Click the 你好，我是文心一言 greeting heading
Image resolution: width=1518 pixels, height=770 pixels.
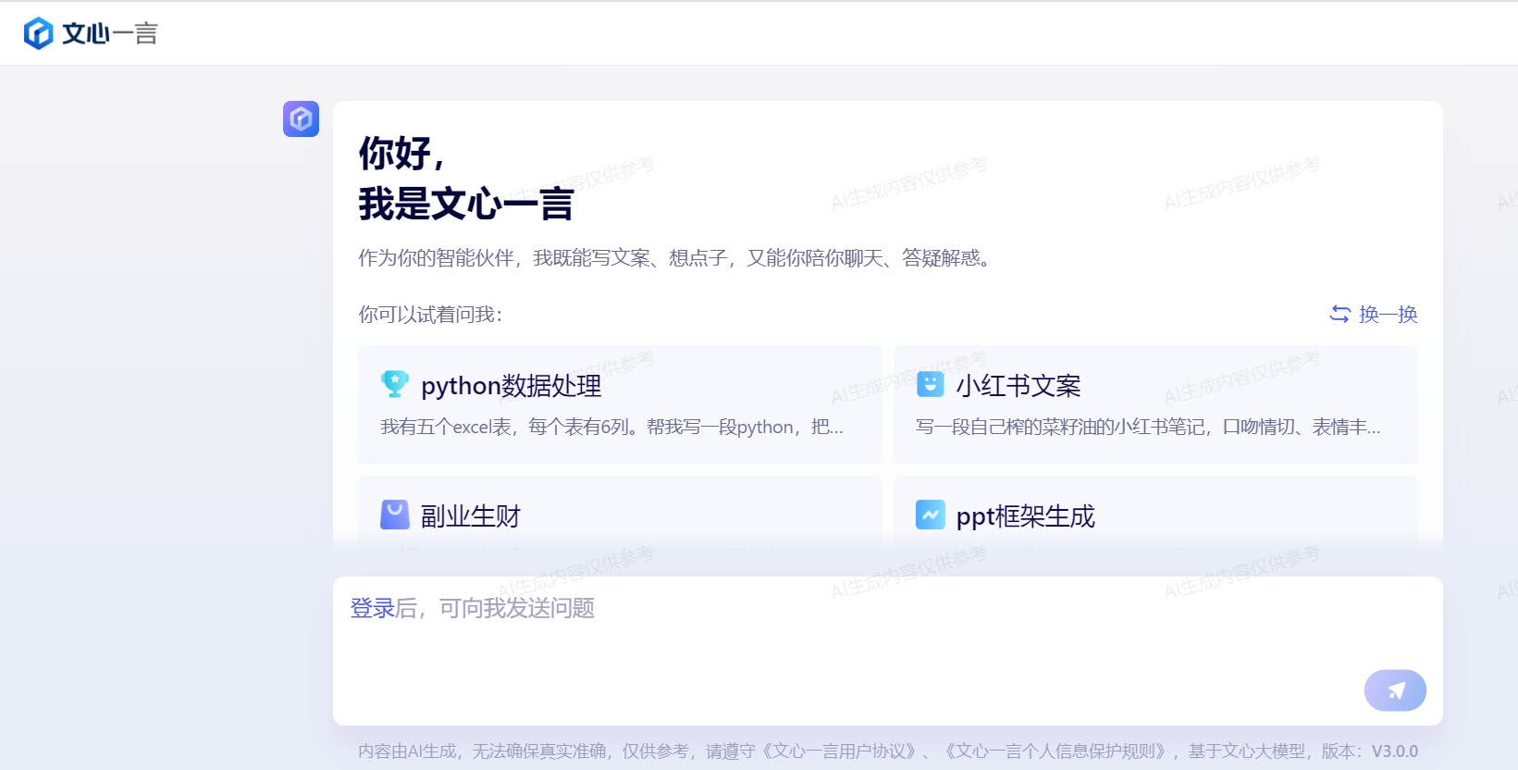coord(466,179)
